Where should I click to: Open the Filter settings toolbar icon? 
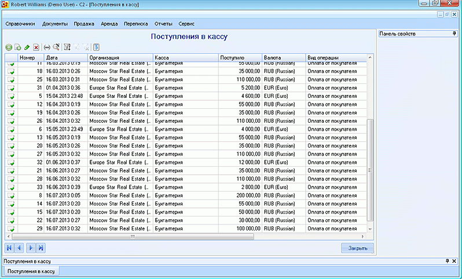pyautogui.click(x=67, y=47)
